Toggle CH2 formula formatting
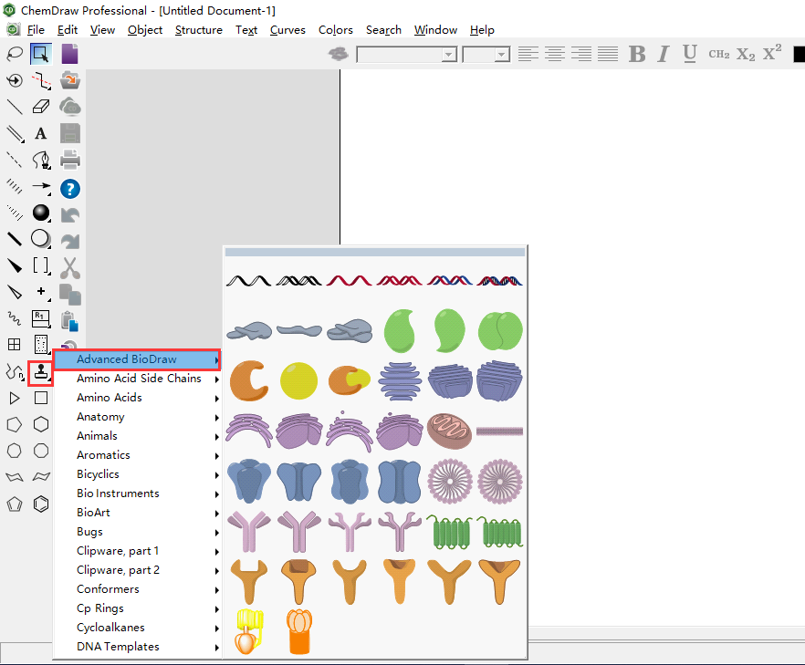This screenshot has width=805, height=665. point(719,54)
